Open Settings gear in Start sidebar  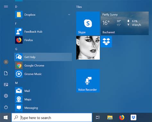tap(6, 96)
